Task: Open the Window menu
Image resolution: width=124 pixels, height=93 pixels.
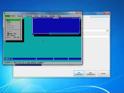Action: tap(52, 16)
